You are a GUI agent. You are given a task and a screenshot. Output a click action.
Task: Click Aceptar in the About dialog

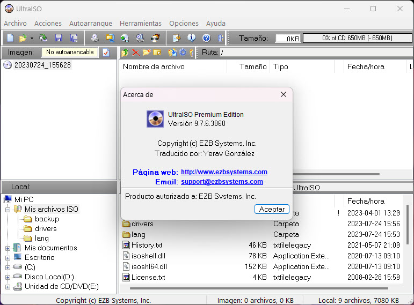pos(272,209)
